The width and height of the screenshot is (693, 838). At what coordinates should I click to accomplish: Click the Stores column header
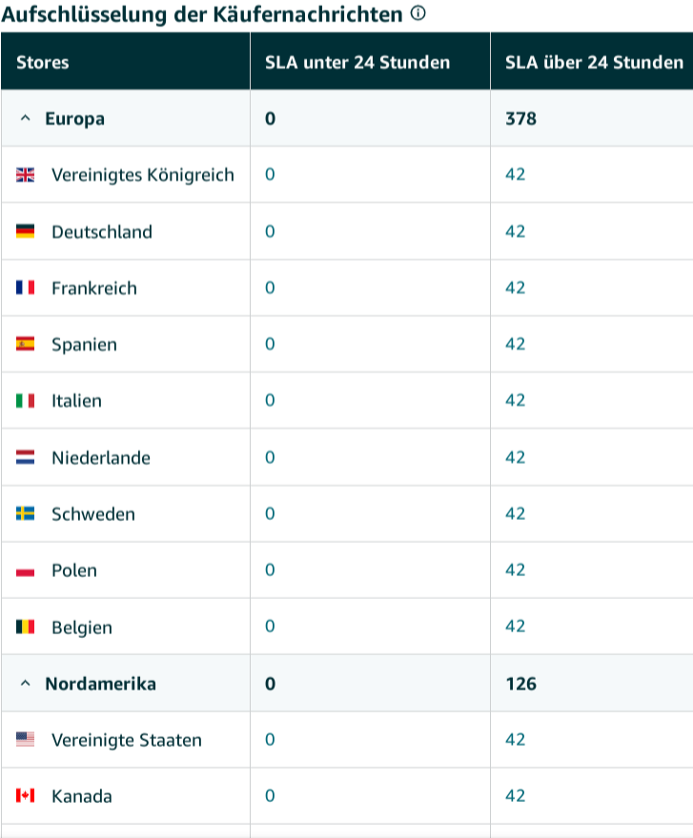click(125, 62)
